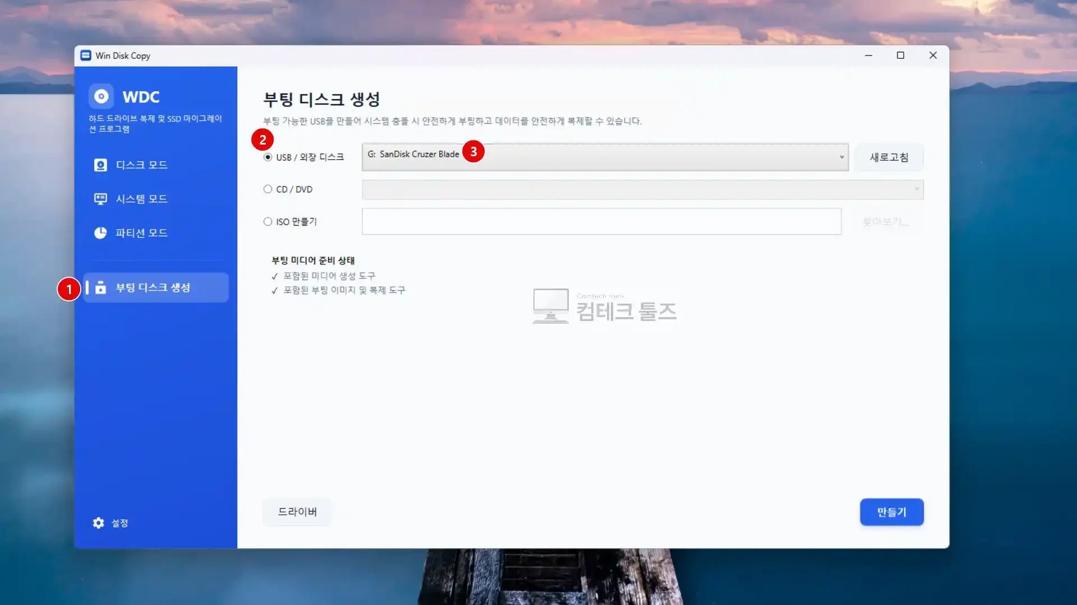Click the Win Disk Copy title bar app icon

pyautogui.click(x=86, y=55)
